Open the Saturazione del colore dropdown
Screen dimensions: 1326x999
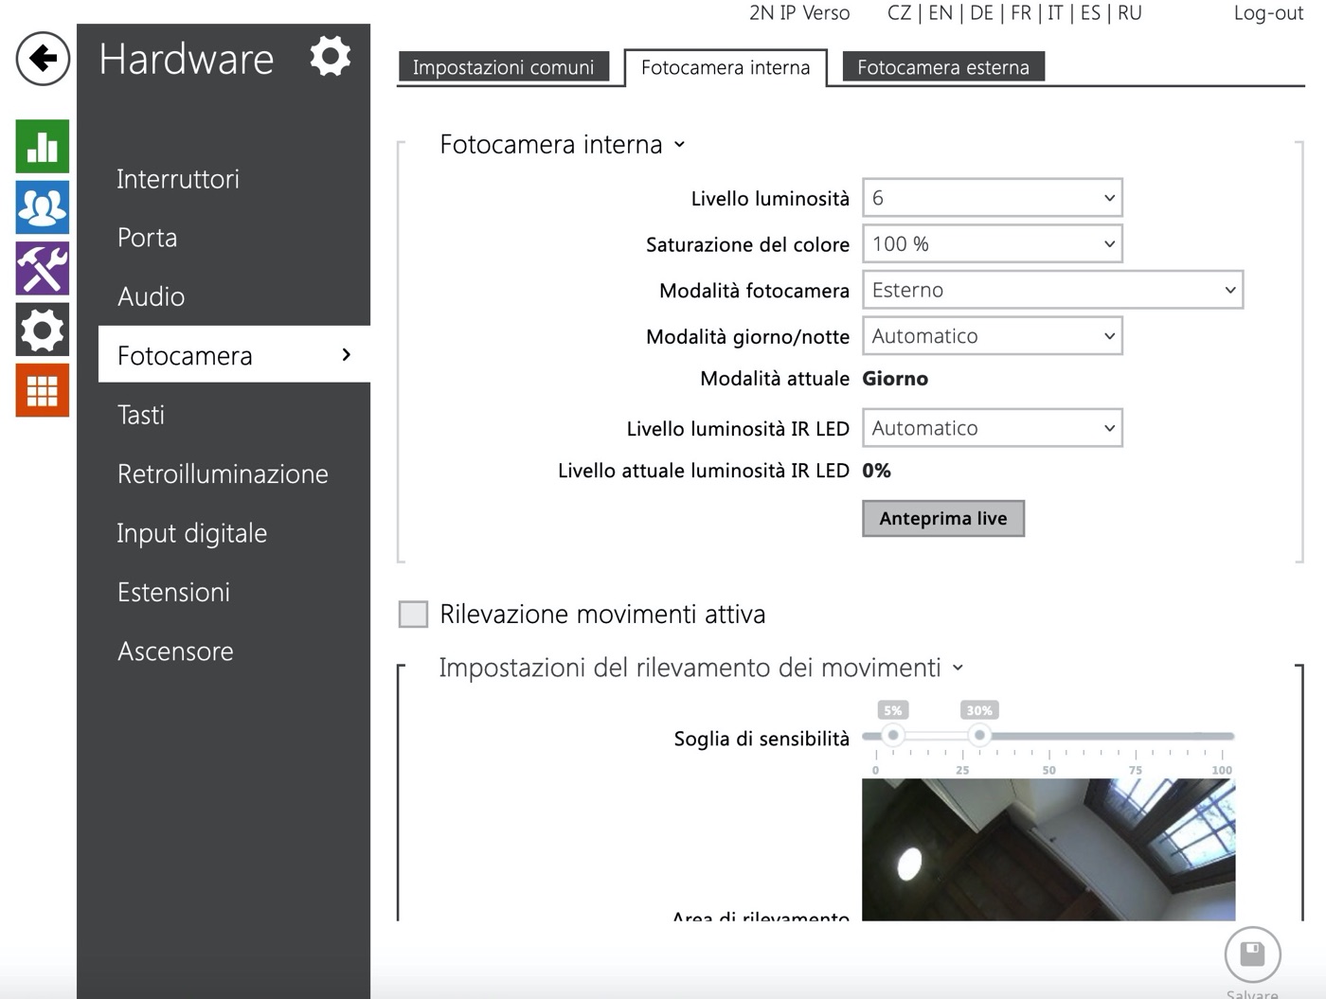[993, 244]
